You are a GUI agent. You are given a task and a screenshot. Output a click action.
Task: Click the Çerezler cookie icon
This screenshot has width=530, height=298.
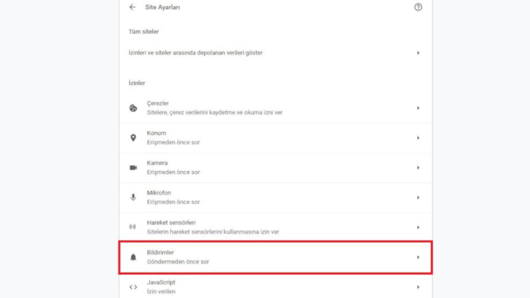coord(133,108)
